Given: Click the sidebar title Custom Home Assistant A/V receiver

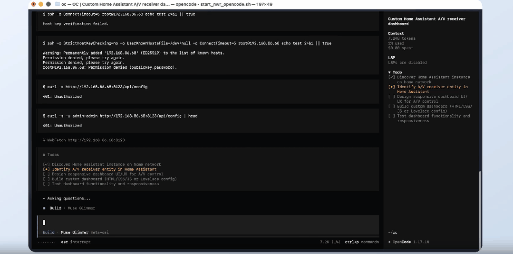Looking at the screenshot, I should 426,21.
